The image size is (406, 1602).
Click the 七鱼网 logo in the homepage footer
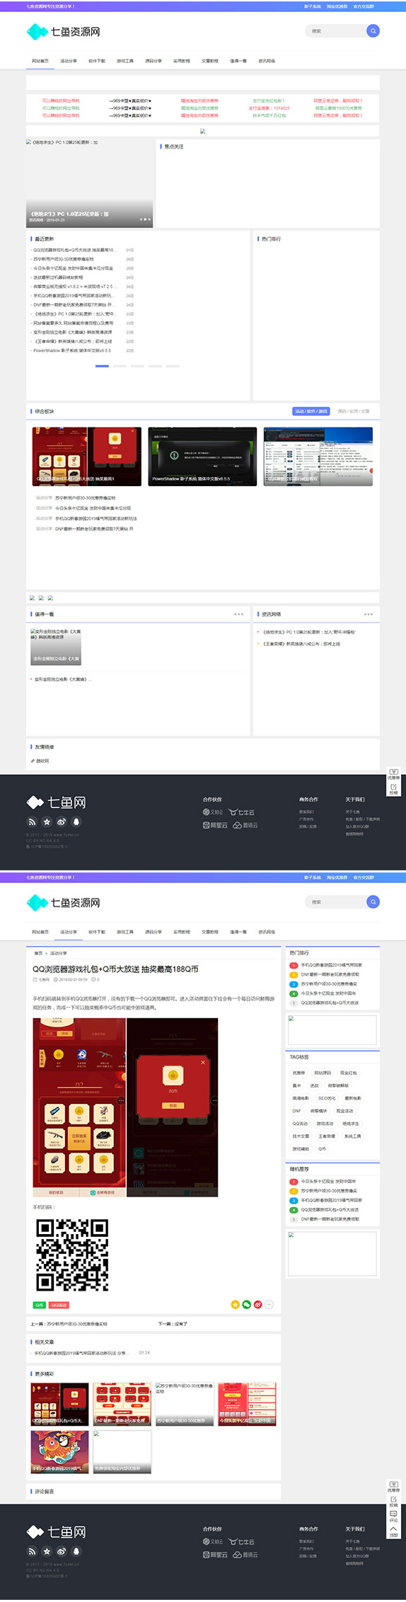pos(56,802)
